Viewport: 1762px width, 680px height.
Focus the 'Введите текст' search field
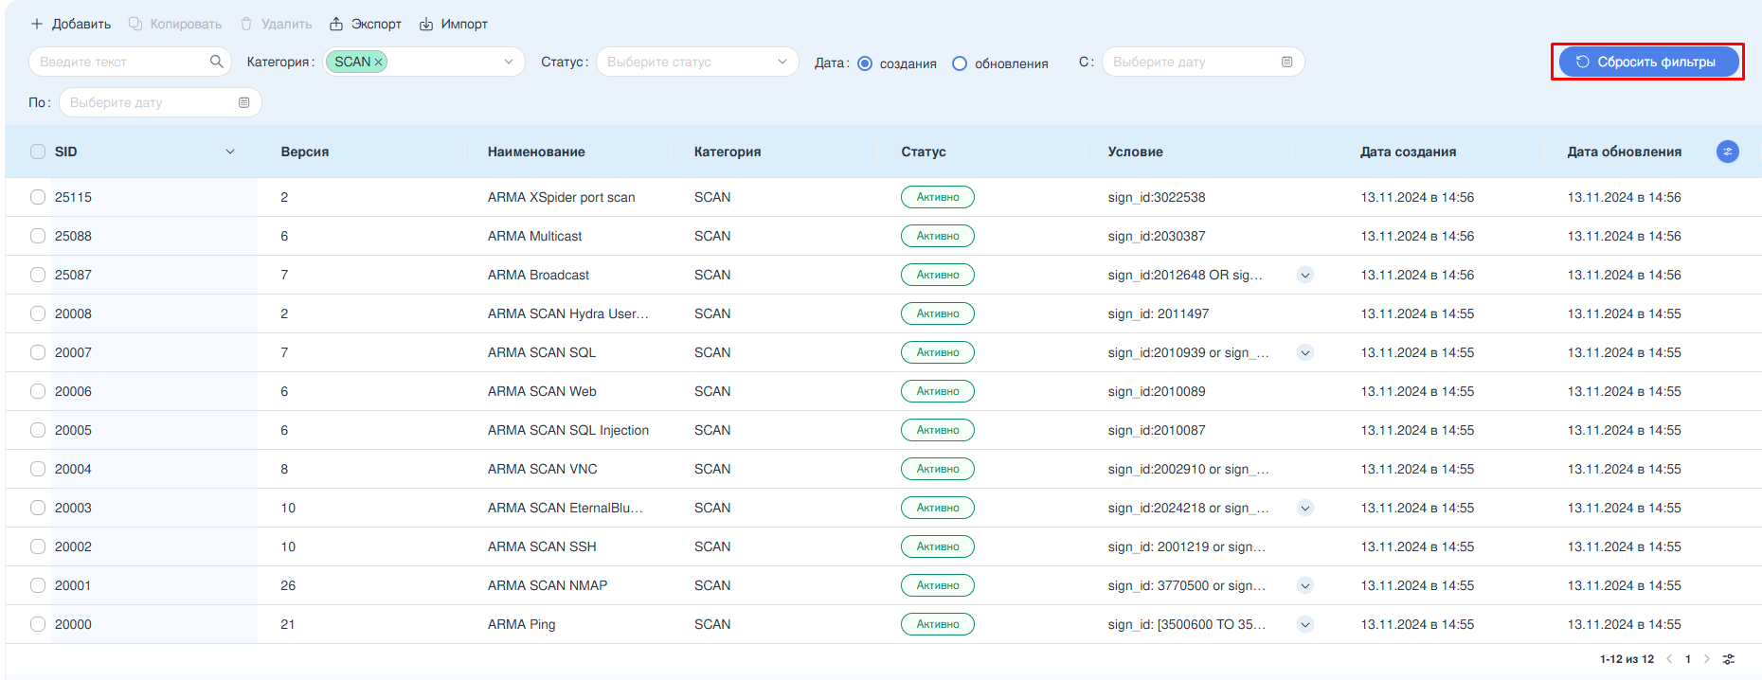pos(130,62)
